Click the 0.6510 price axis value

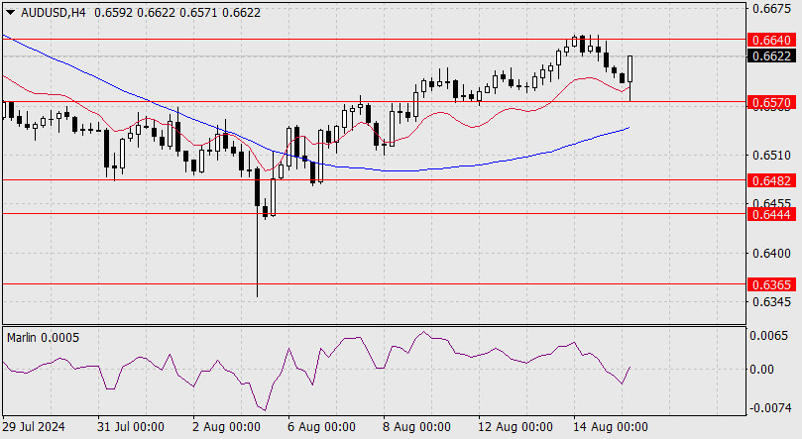coord(772,156)
